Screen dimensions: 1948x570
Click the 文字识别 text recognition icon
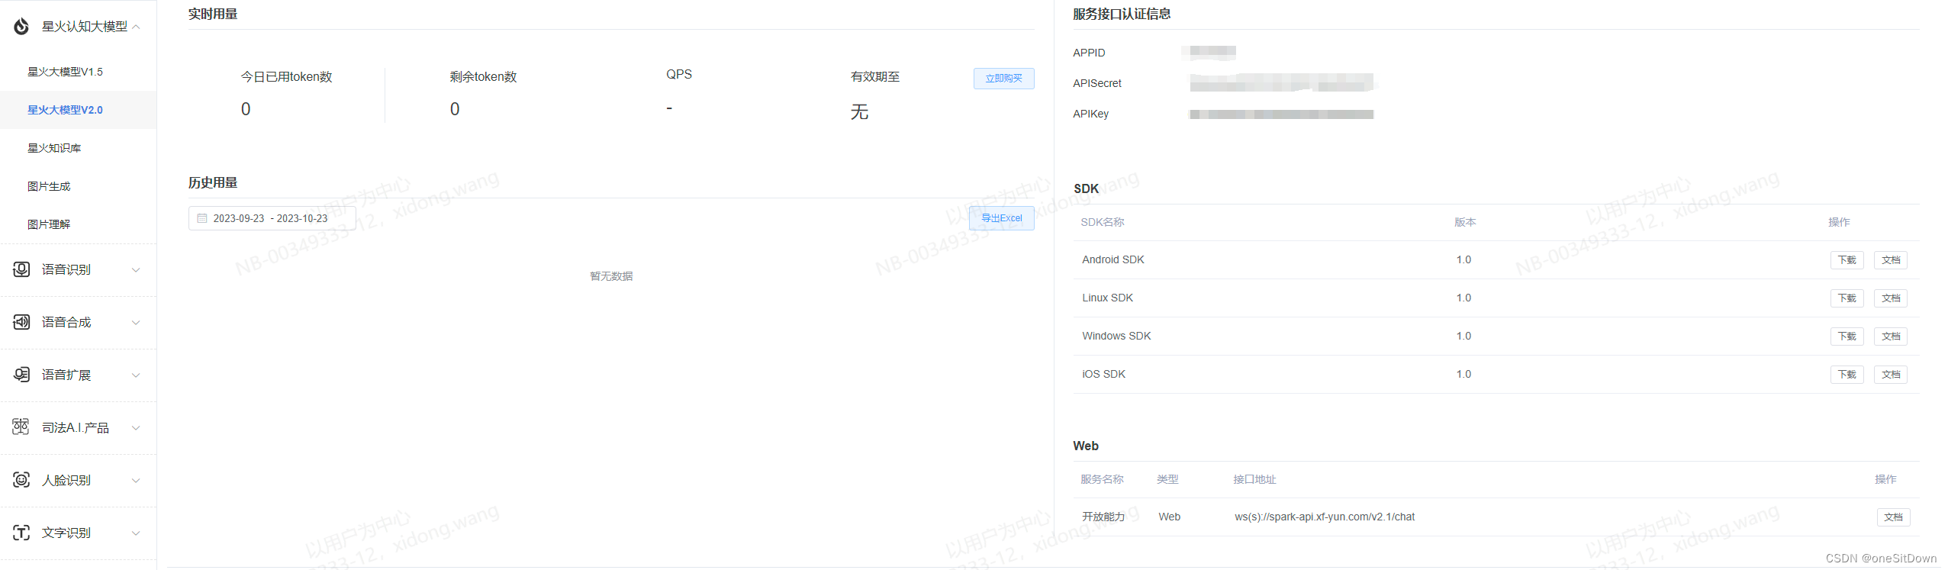(21, 533)
